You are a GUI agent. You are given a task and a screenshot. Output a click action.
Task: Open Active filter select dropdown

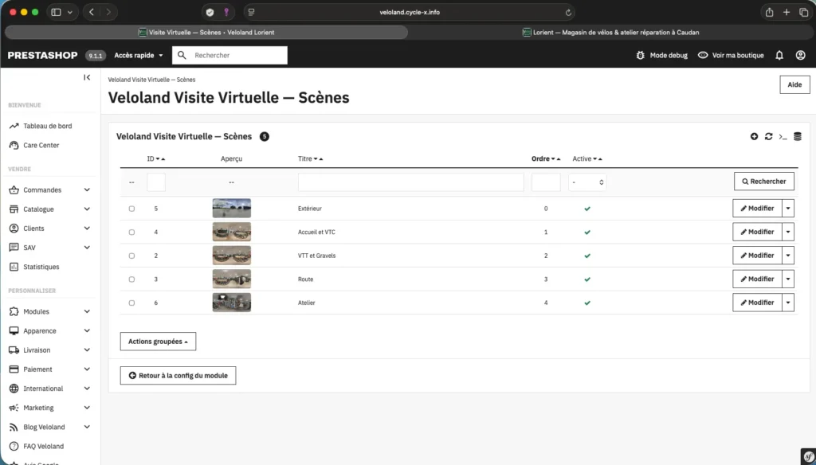587,182
